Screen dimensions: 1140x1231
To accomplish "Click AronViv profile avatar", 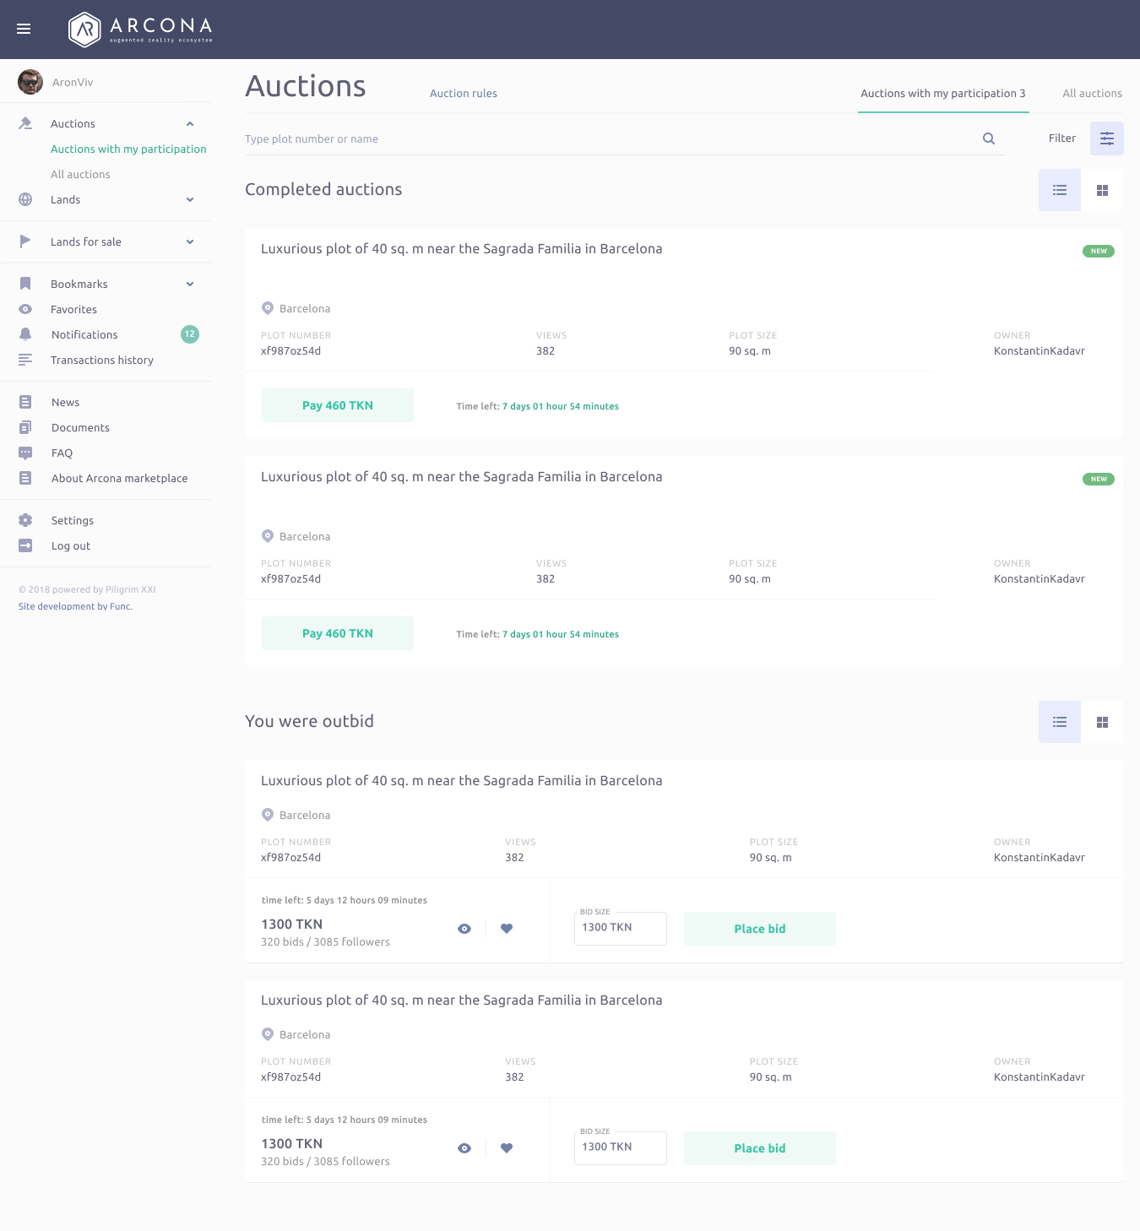I will click(x=30, y=82).
